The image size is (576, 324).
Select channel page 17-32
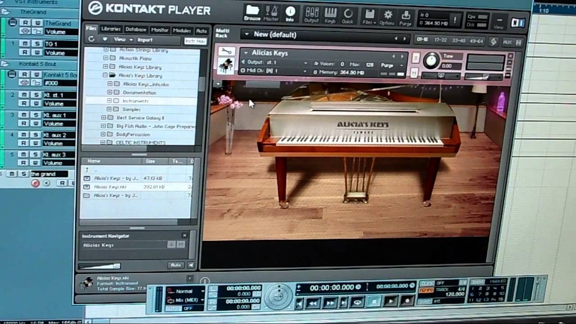pos(440,40)
